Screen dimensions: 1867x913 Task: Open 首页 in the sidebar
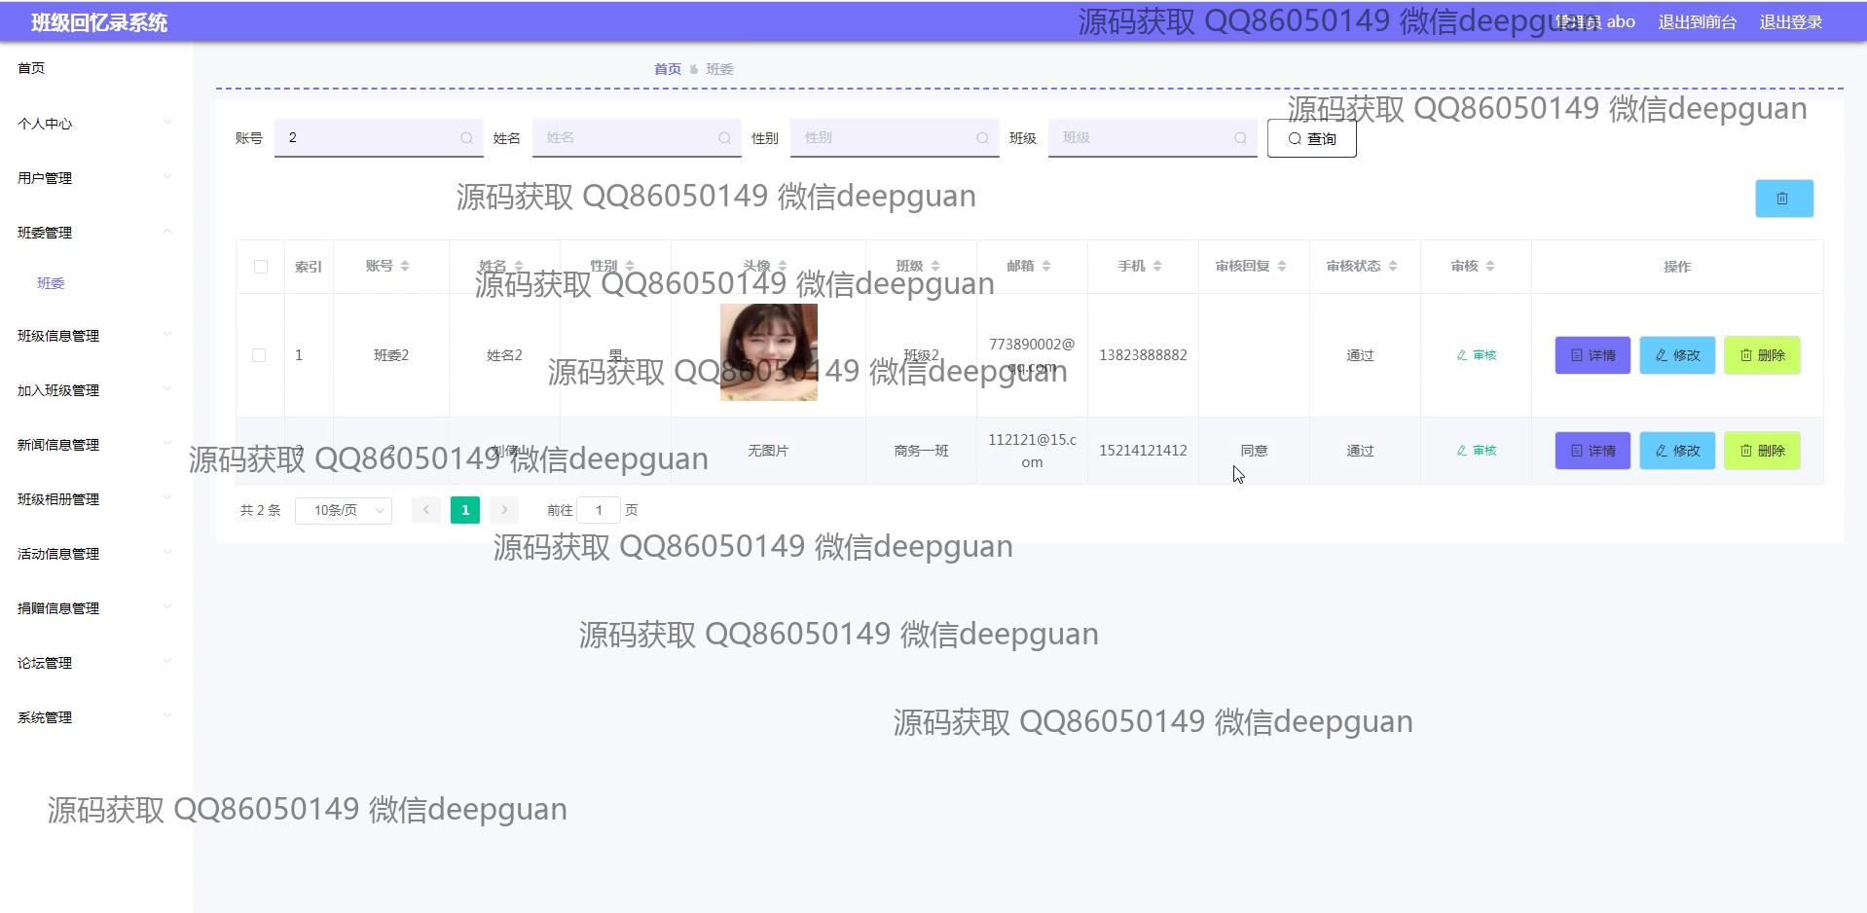31,68
